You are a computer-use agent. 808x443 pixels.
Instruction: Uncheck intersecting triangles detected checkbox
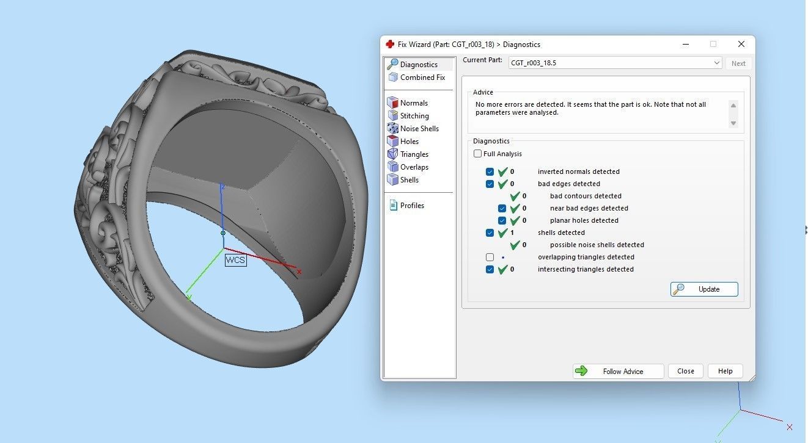tap(490, 269)
